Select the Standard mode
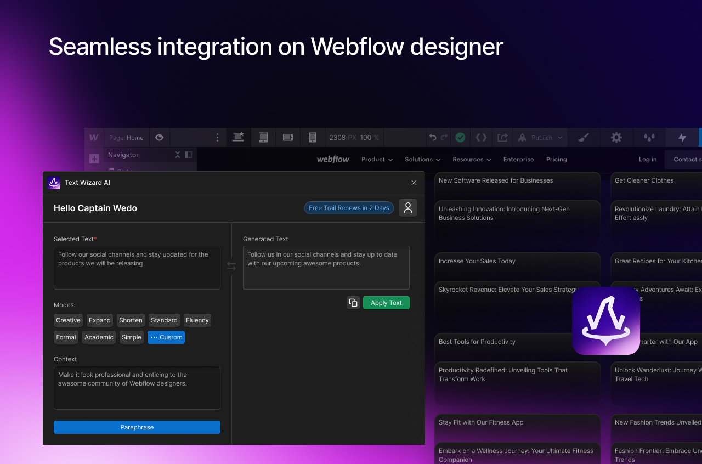Viewport: 702px width, 464px height. pyautogui.click(x=164, y=320)
